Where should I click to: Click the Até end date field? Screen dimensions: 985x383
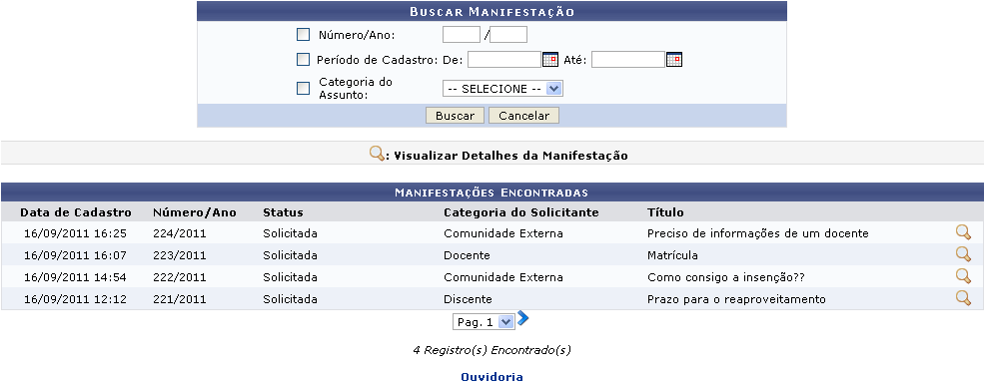[628, 60]
